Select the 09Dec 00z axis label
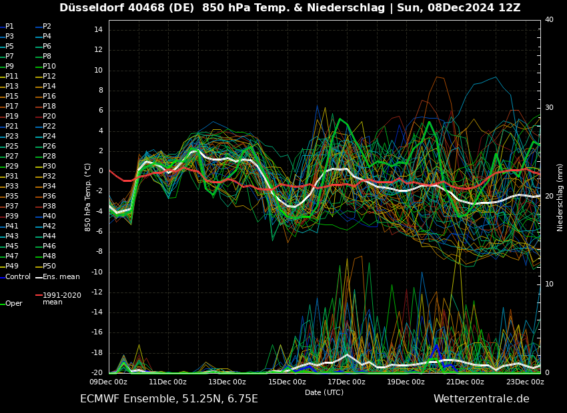This screenshot has height=413, width=567. pos(109,382)
